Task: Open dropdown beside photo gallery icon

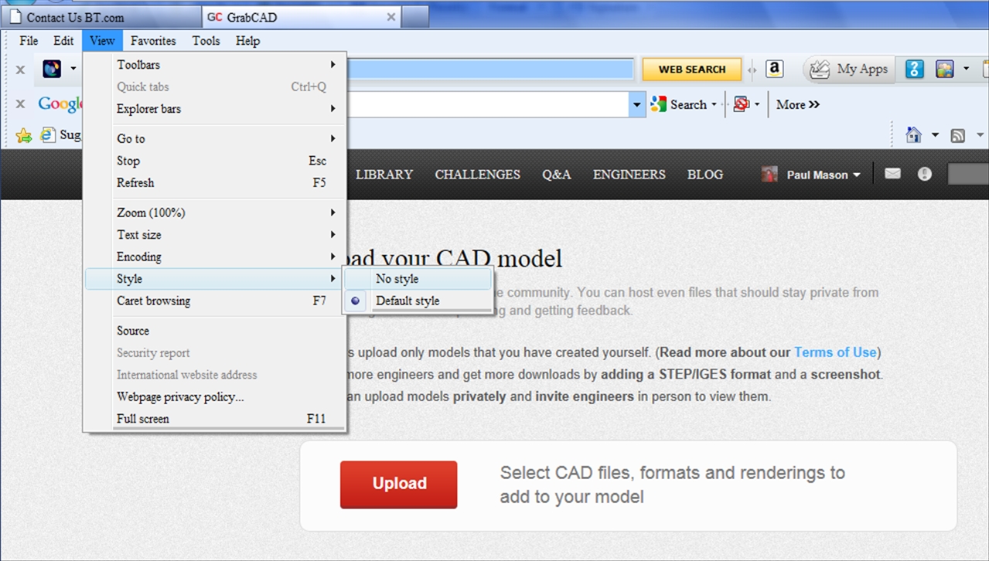Action: click(966, 69)
